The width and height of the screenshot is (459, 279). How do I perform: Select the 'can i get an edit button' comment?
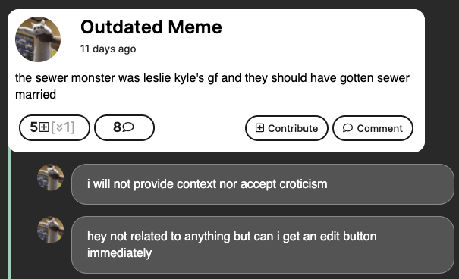pos(263,245)
